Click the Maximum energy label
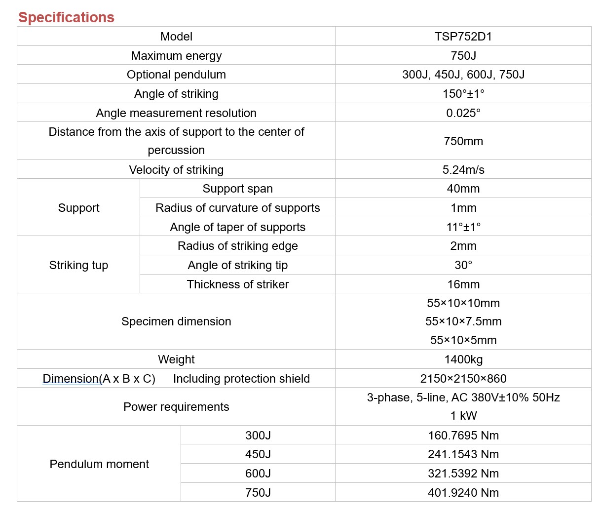The height and width of the screenshot is (514, 601). click(176, 56)
